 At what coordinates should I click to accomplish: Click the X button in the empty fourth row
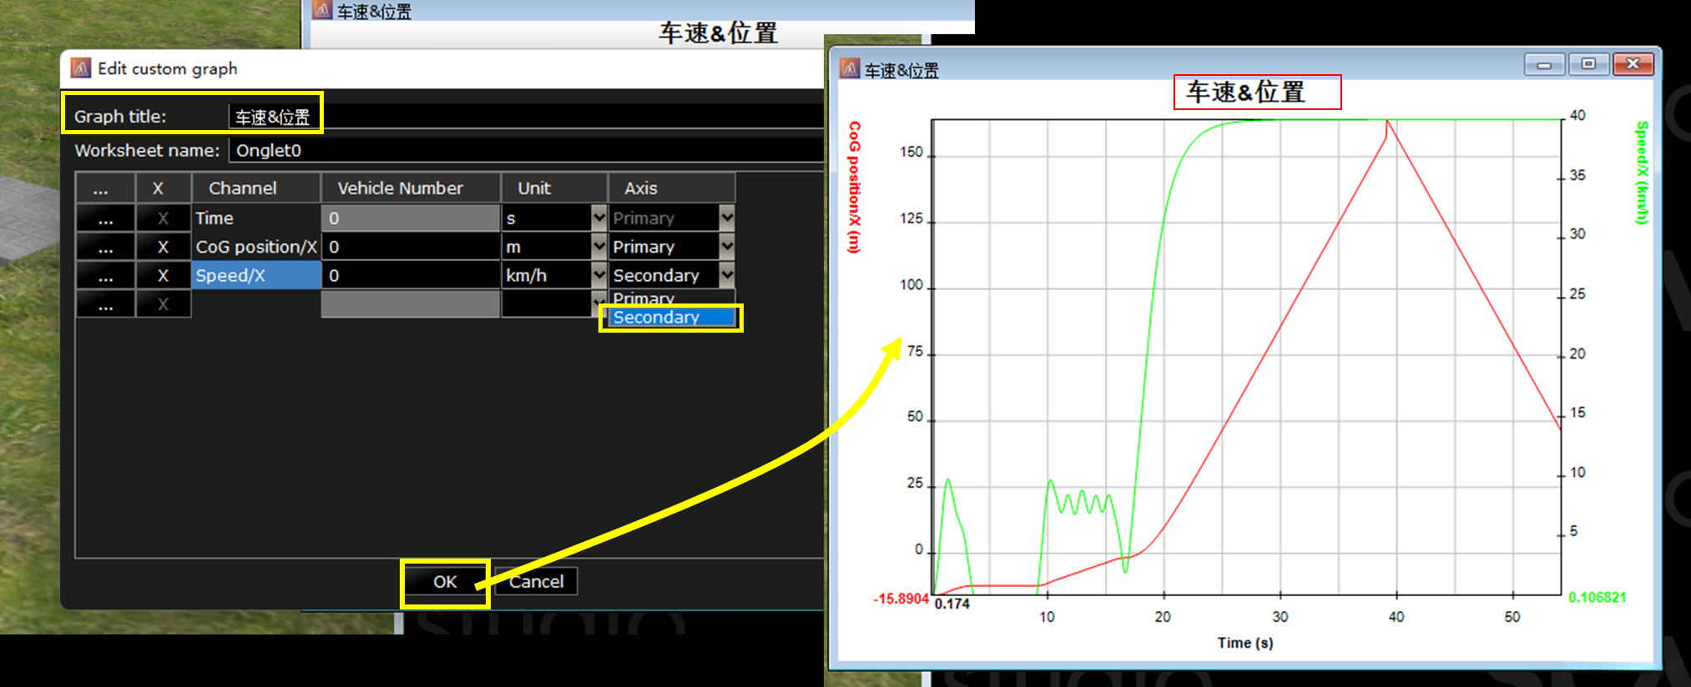(x=163, y=304)
